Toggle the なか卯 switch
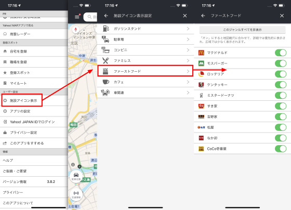This screenshot has height=210, width=291. [x=281, y=138]
